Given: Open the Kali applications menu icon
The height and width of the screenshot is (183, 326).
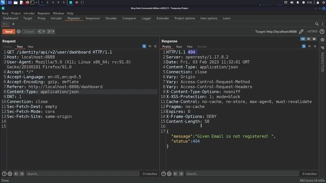Looking at the screenshot, I should tap(3, 3).
